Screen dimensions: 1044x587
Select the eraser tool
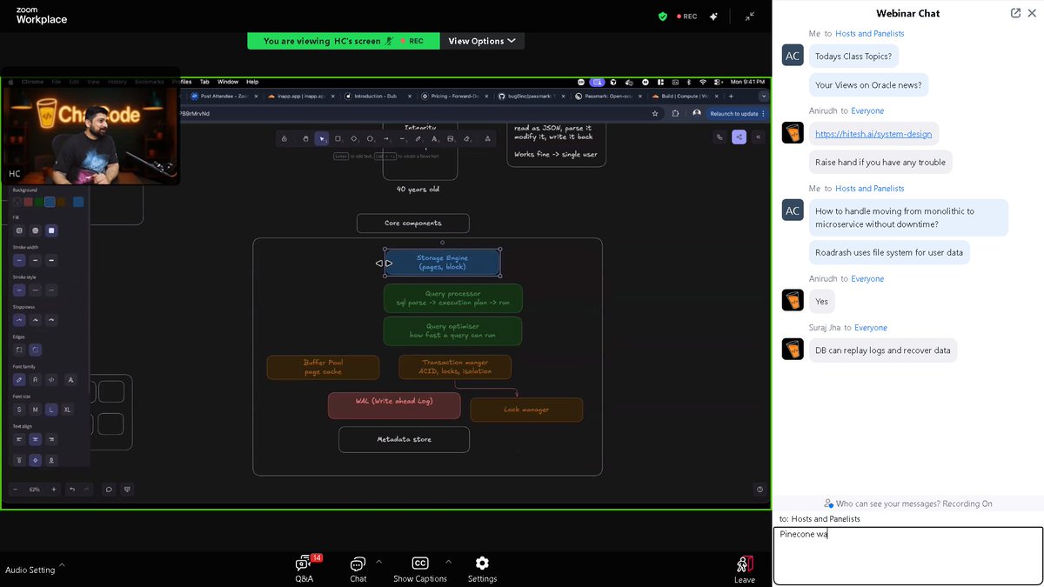click(x=466, y=138)
